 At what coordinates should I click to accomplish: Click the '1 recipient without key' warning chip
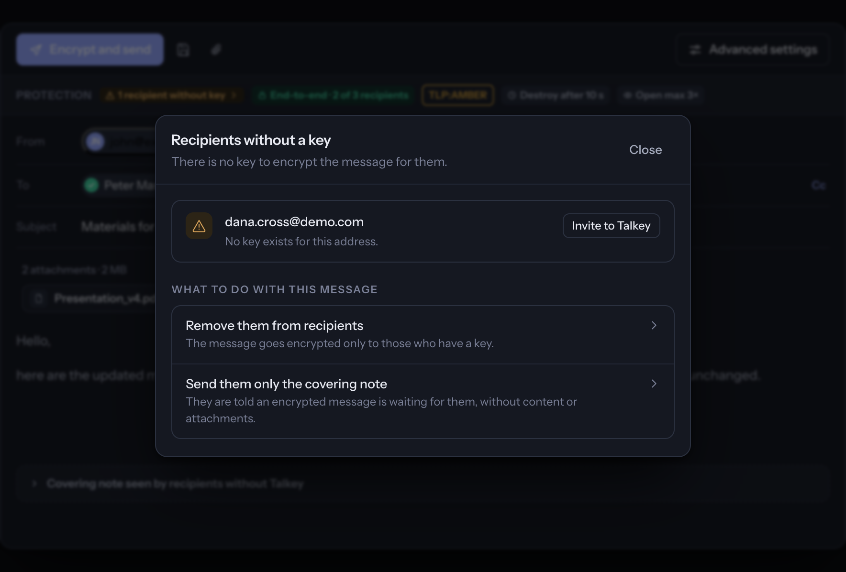coord(171,95)
